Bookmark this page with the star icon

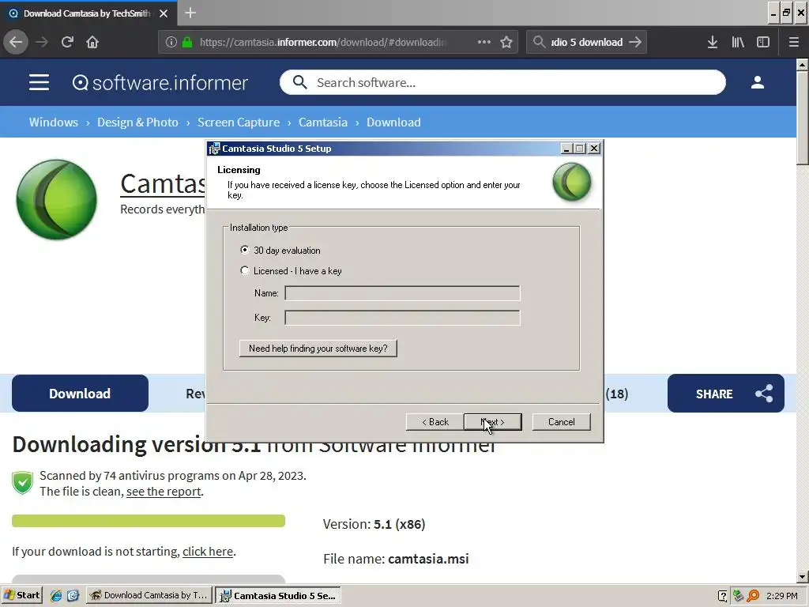pyautogui.click(x=506, y=43)
